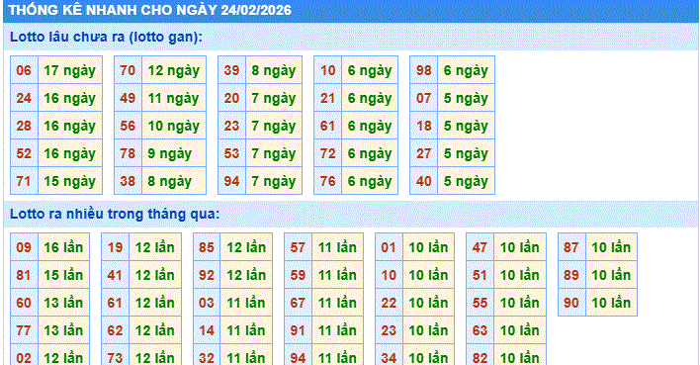Click number '10' in the '10 lần' row
Viewport: 700px width, 365px height.
pos(389,275)
